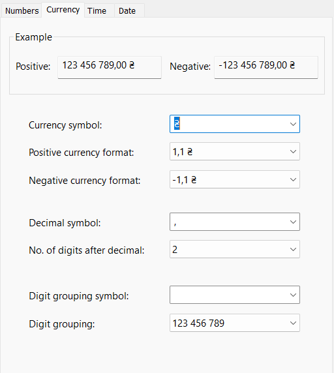334x373 pixels.
Task: Expand the Negative currency format dropdown arrow
Action: [x=293, y=179]
